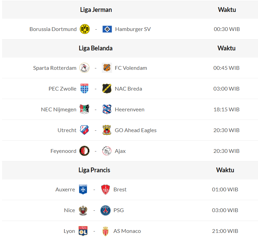Click the NEC Nijmegen crest
The height and width of the screenshot is (239, 258).
point(84,109)
